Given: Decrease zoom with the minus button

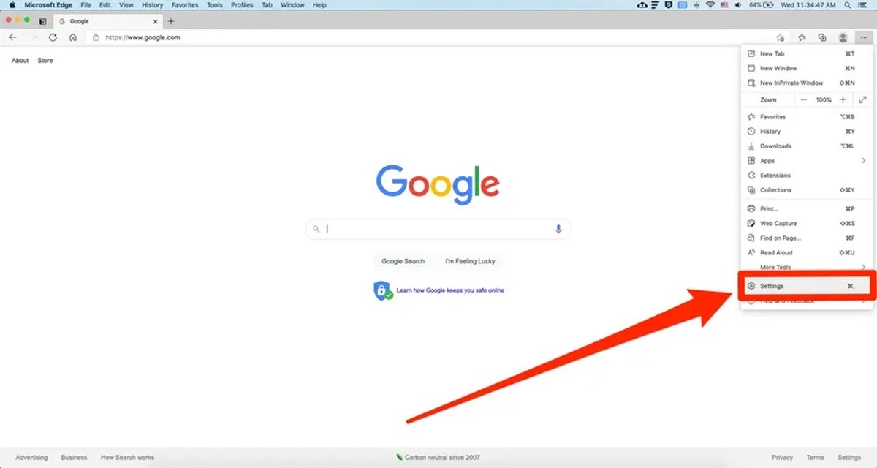Looking at the screenshot, I should [x=804, y=99].
